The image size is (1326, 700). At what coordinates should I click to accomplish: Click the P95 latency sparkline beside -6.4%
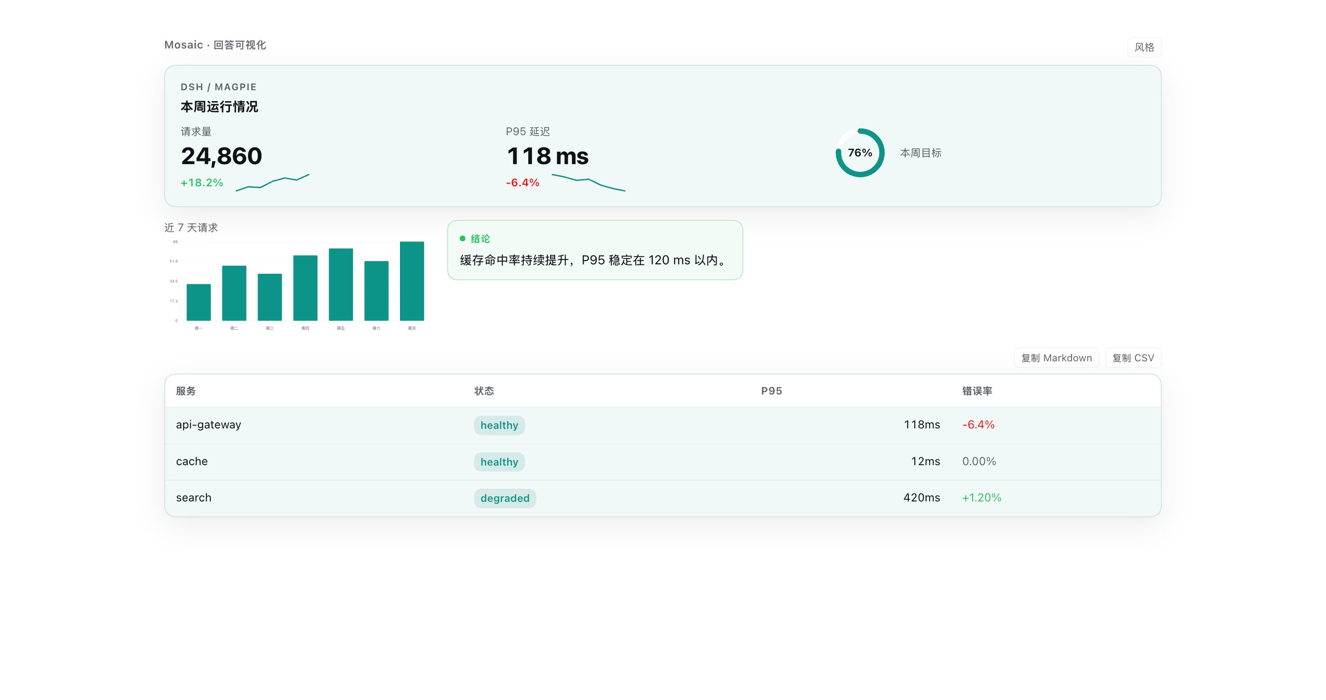pos(588,183)
